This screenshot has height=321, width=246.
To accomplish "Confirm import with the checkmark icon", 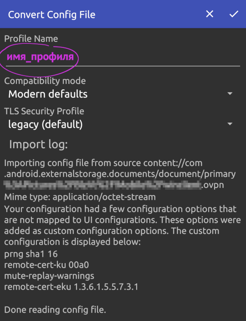I will (234, 14).
